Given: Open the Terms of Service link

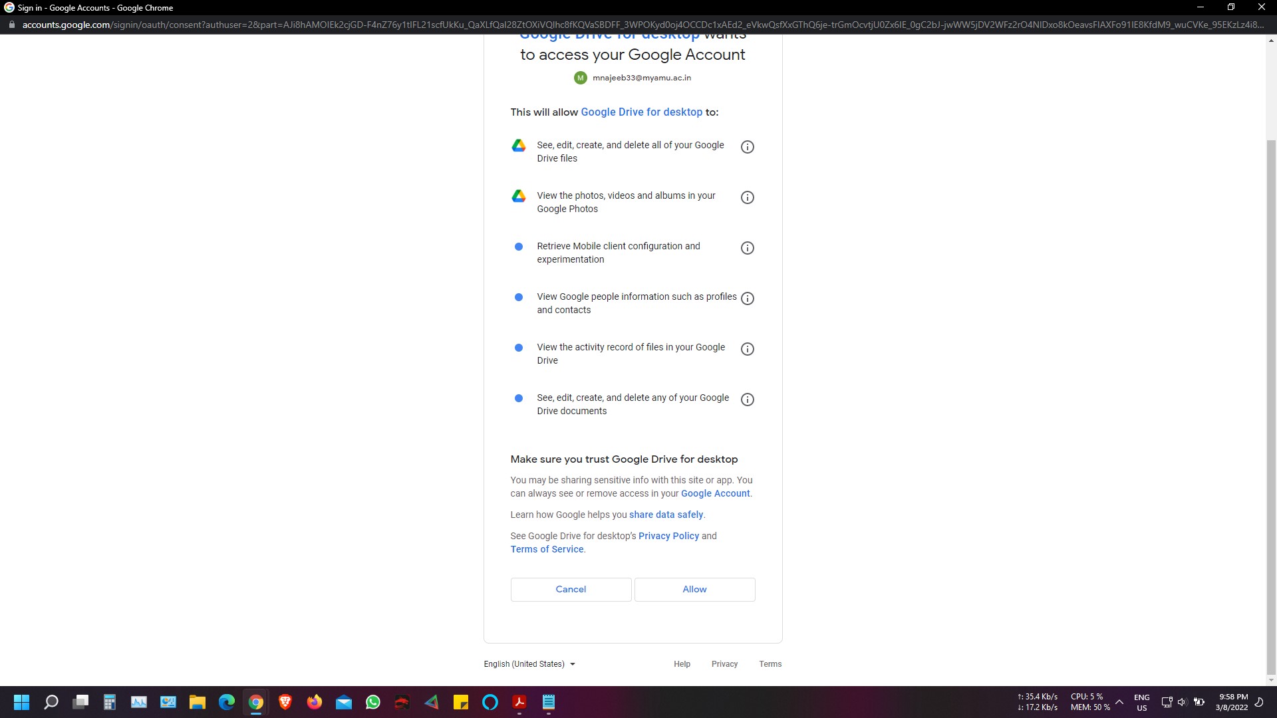Looking at the screenshot, I should (547, 549).
